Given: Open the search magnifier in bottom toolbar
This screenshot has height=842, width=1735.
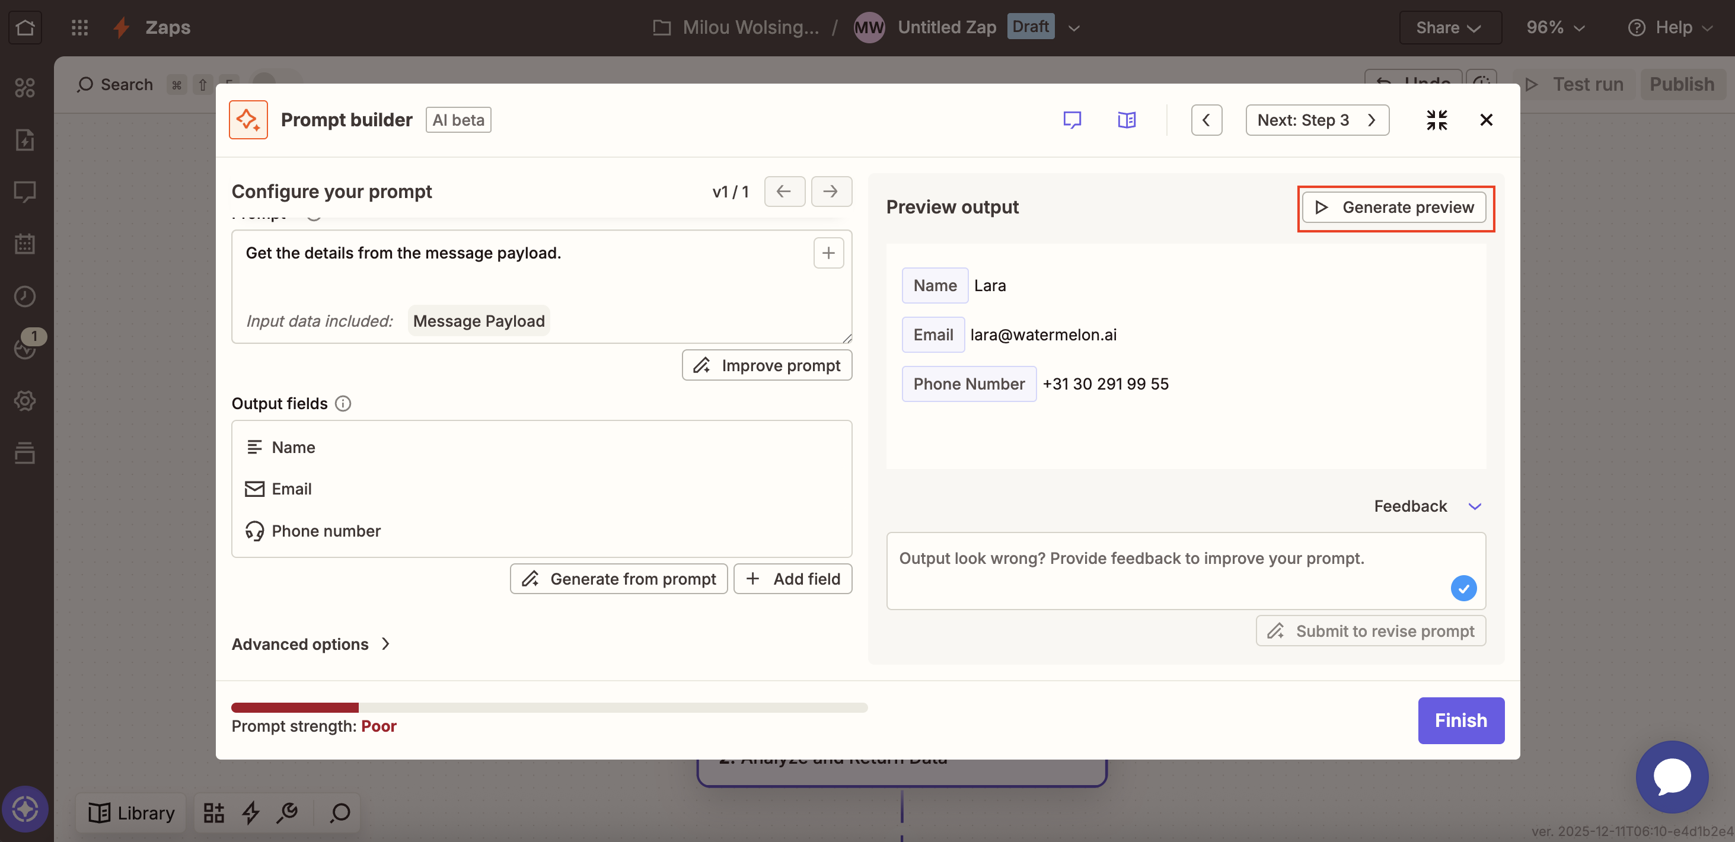Looking at the screenshot, I should coord(339,813).
